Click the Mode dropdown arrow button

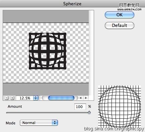(55, 123)
